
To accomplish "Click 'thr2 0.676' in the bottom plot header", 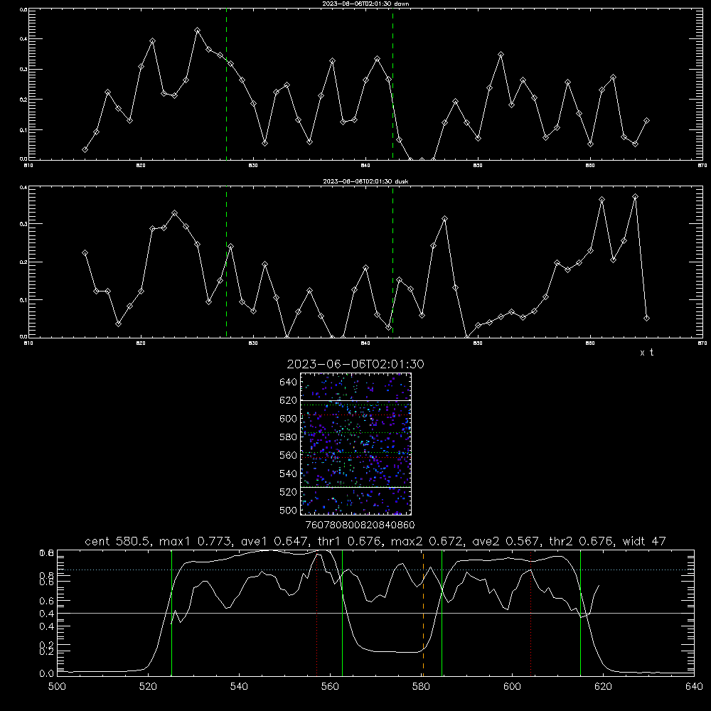I will 582,541.
